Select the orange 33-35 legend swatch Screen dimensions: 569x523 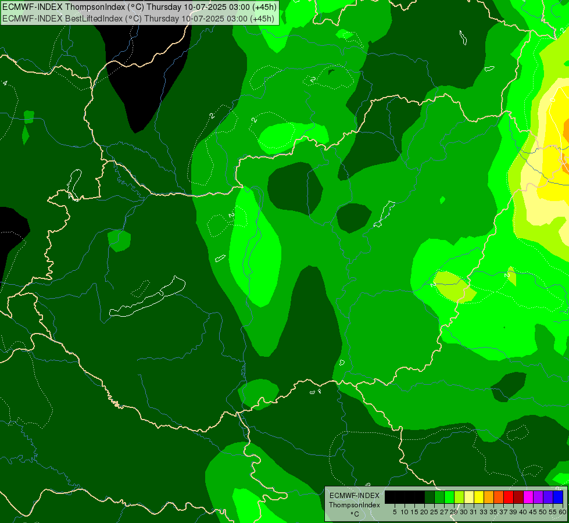(x=489, y=497)
